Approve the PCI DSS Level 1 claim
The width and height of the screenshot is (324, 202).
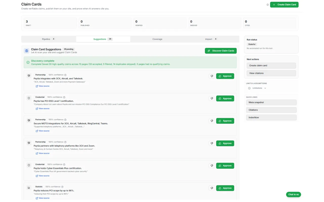tap(225, 98)
